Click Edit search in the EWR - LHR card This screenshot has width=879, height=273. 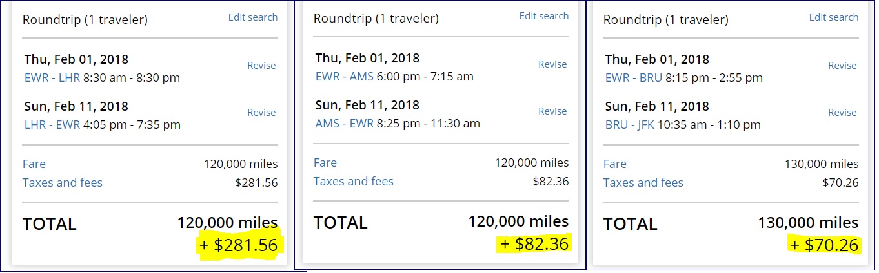pos(252,17)
